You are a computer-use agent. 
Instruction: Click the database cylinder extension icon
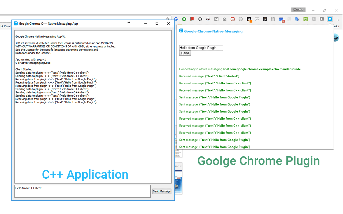pyautogui.click(x=273, y=19)
